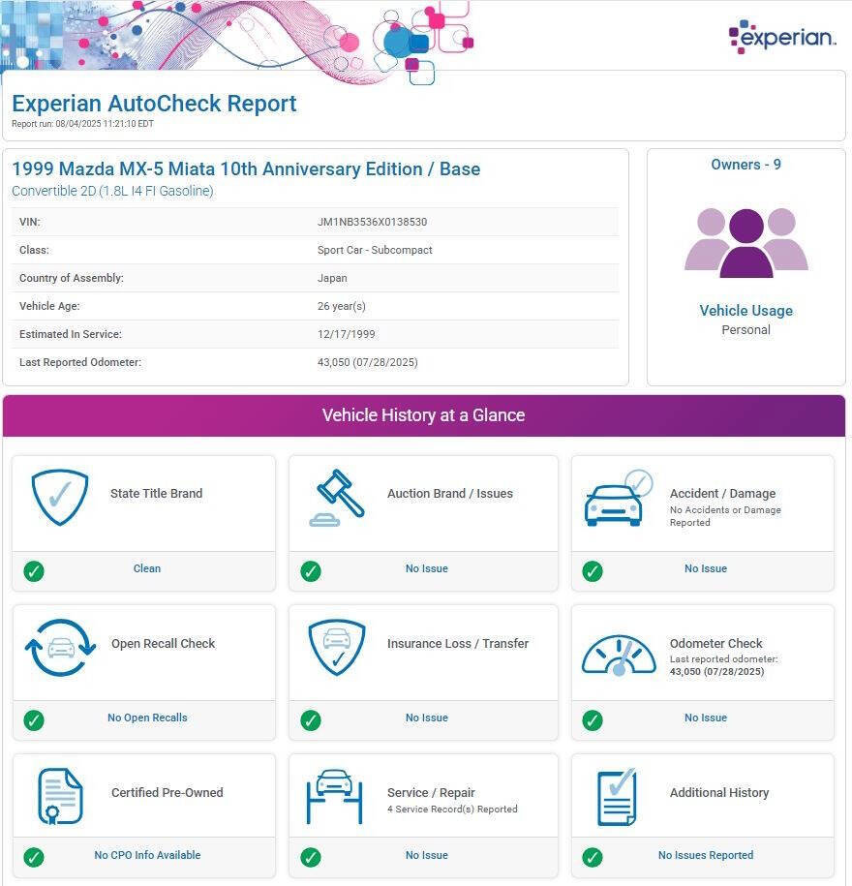Click the Insurance Loss shield car icon
Viewport: 852px width, 886px height.
point(336,647)
